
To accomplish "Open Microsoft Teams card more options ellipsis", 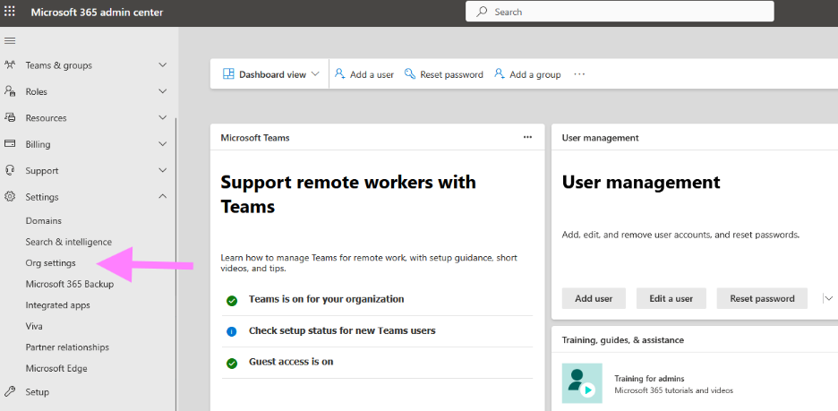I will click(527, 137).
